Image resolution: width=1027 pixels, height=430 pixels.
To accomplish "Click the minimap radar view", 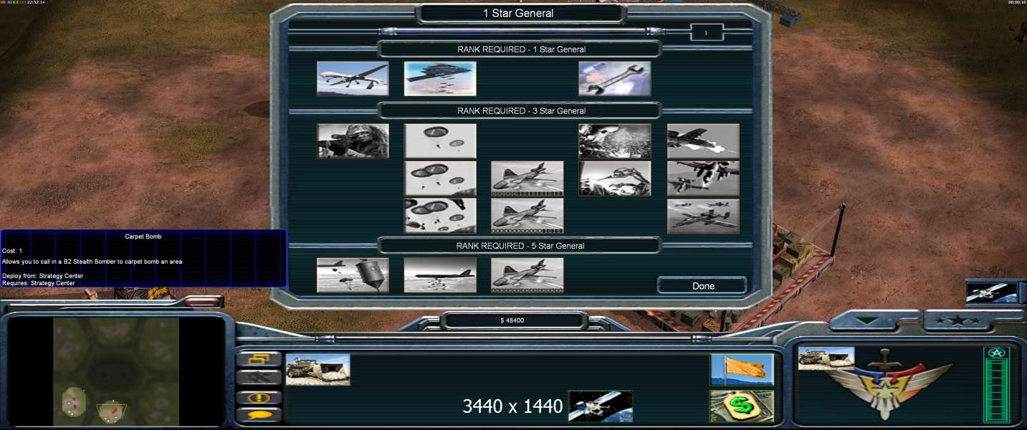I will (116, 371).
